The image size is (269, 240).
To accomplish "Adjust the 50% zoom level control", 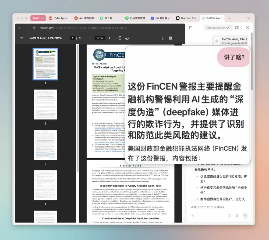I will (x=100, y=38).
